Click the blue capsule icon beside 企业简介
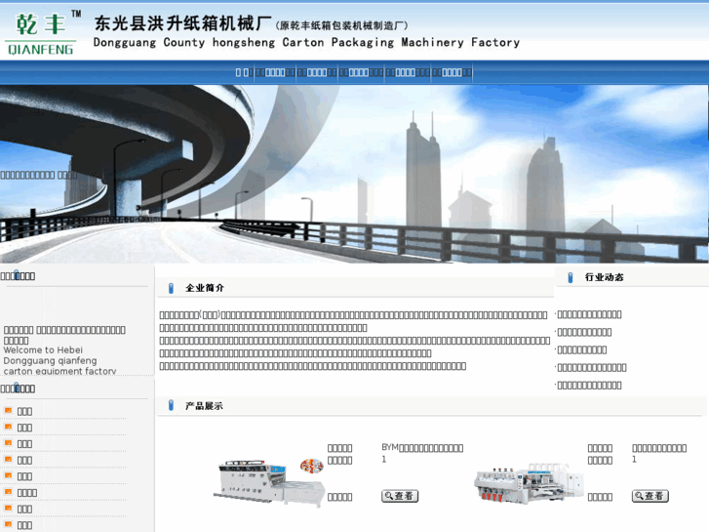The height and width of the screenshot is (532, 709). (x=171, y=288)
